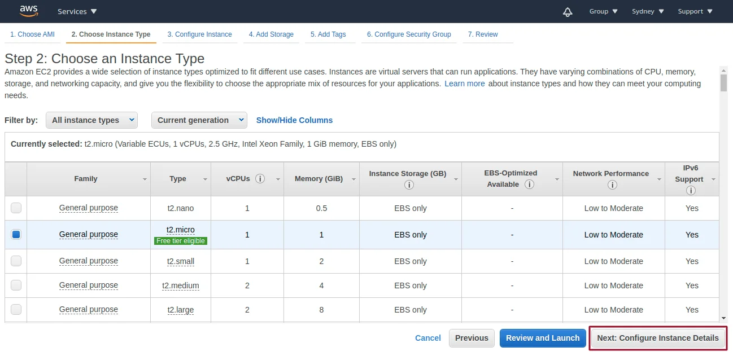Uncheck the t2.micro instance checkbox
The height and width of the screenshot is (356, 733).
click(x=16, y=235)
